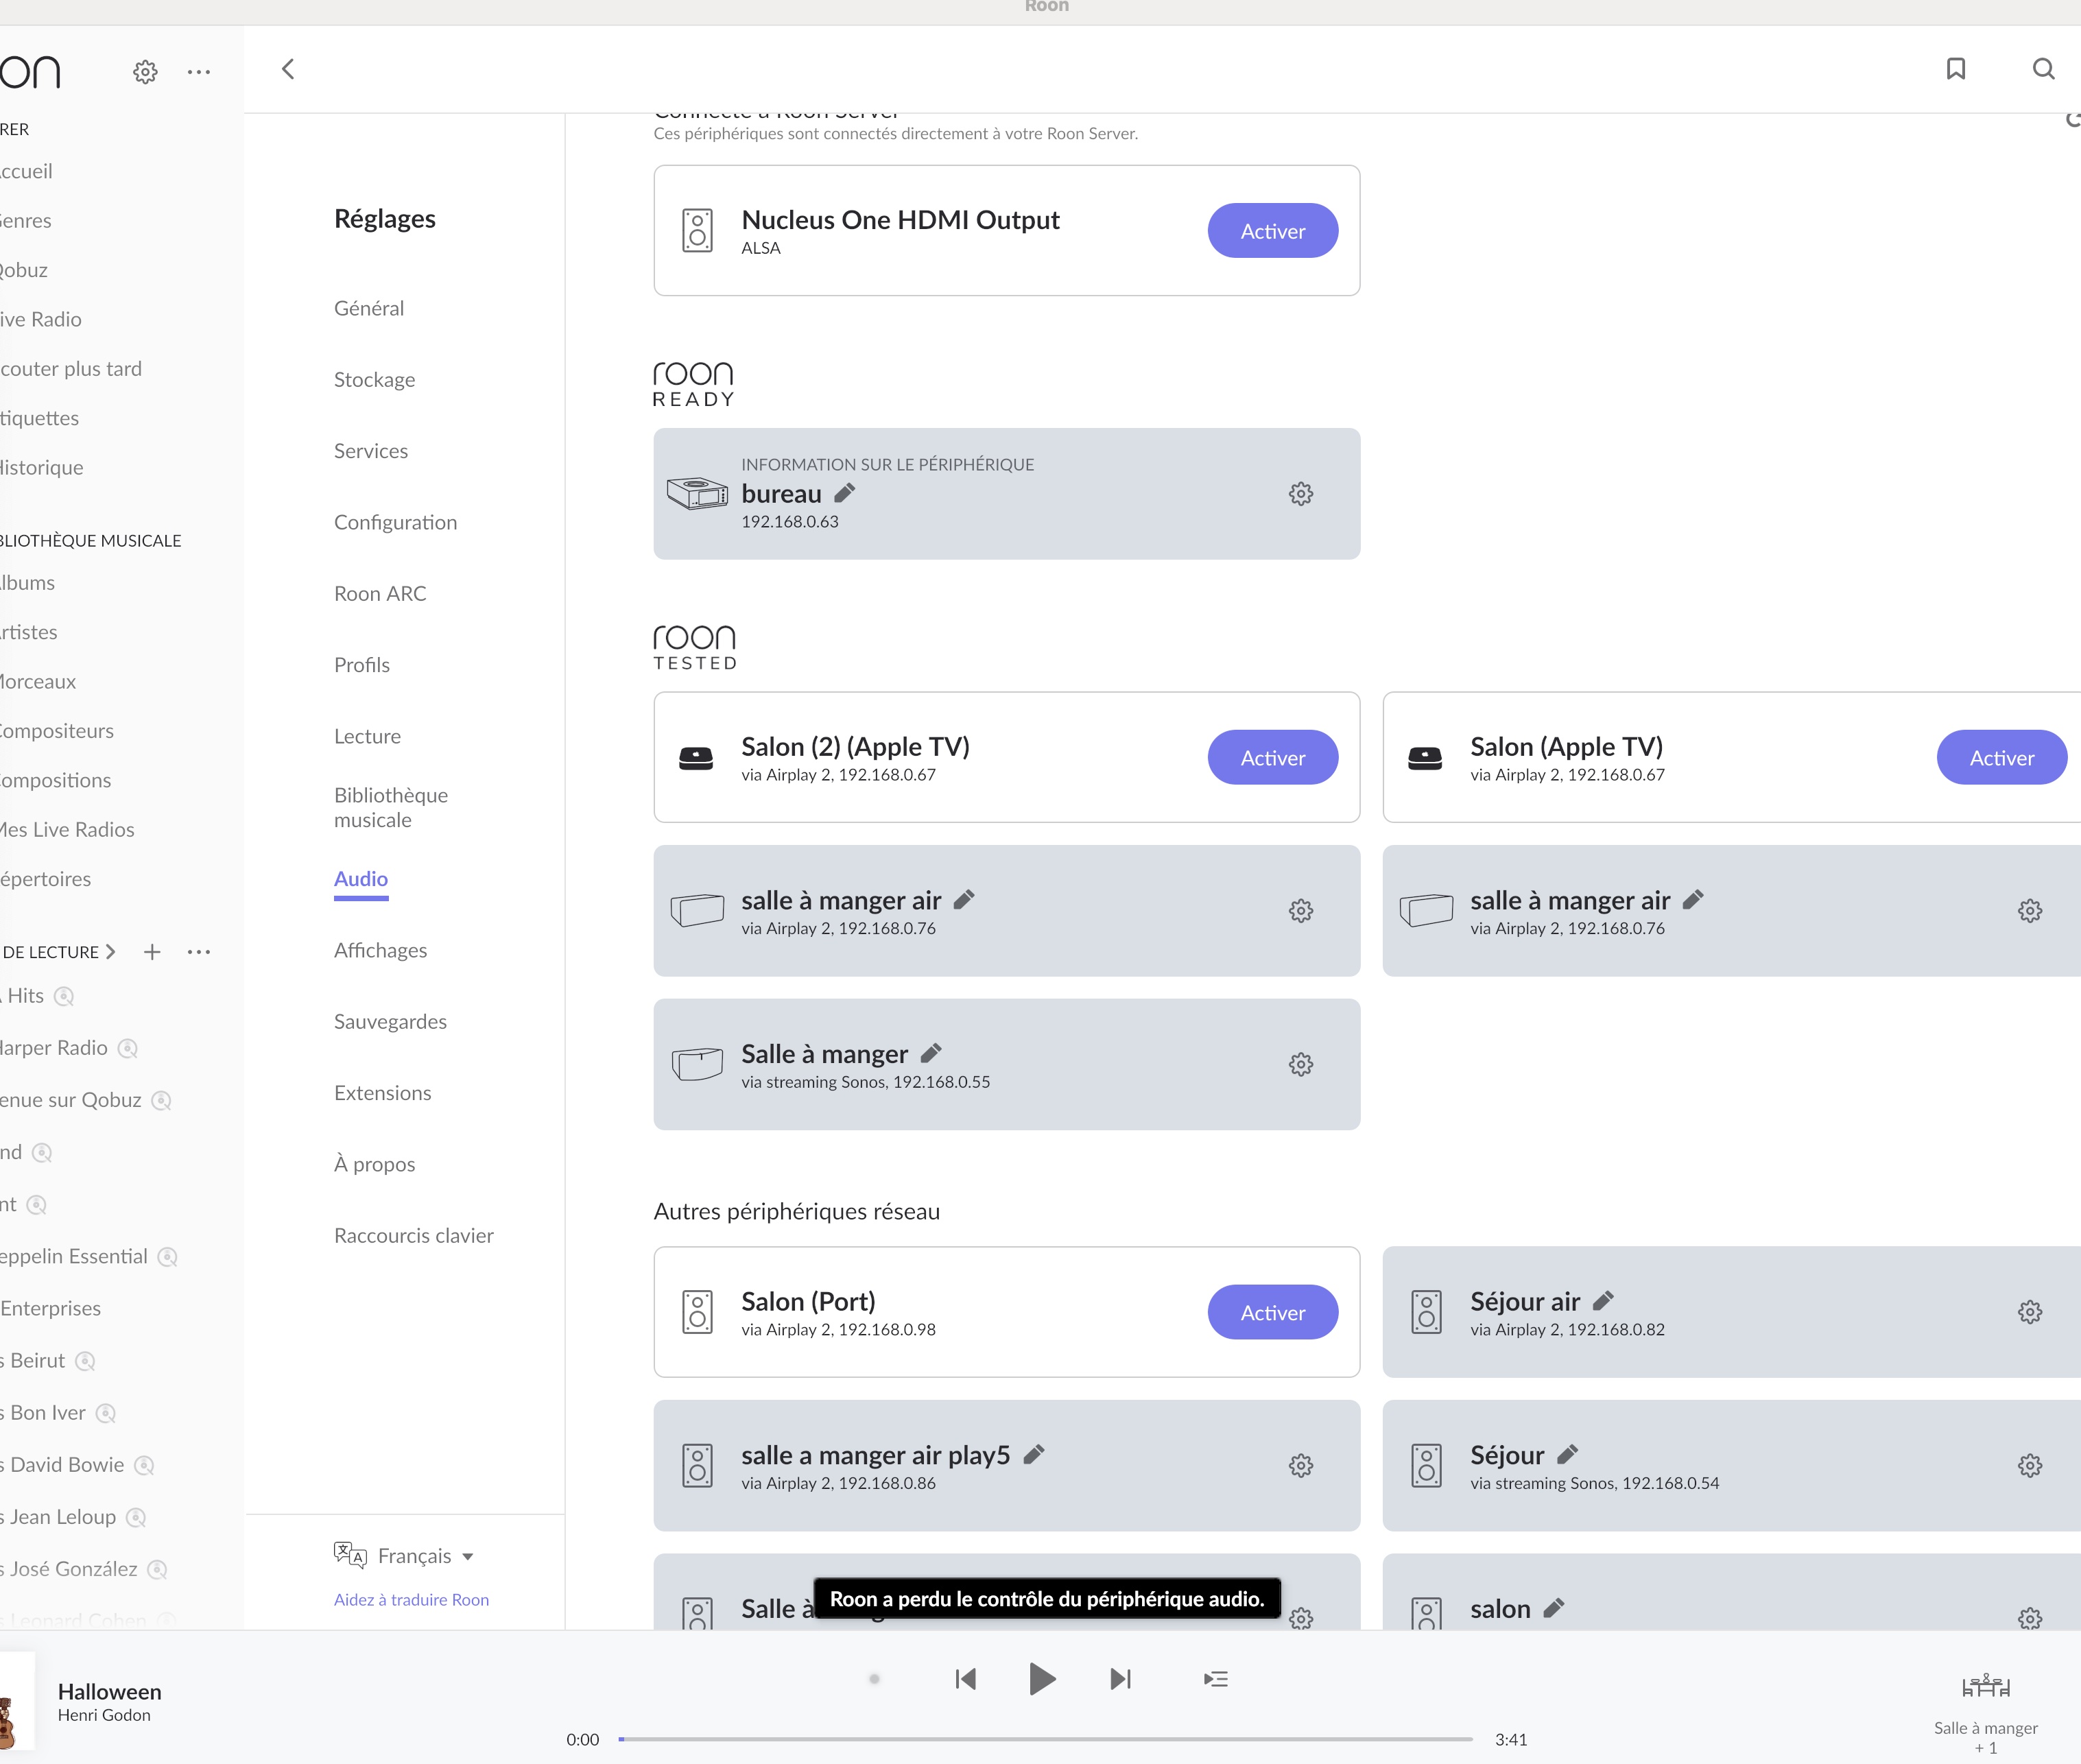Image resolution: width=2081 pixels, height=1764 pixels.
Task: Enable Salon (2) (Apple TV) device
Action: click(1272, 758)
